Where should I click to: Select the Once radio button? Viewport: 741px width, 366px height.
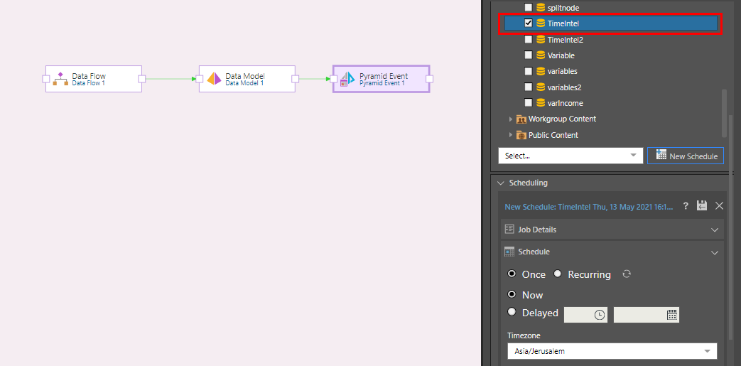point(512,274)
